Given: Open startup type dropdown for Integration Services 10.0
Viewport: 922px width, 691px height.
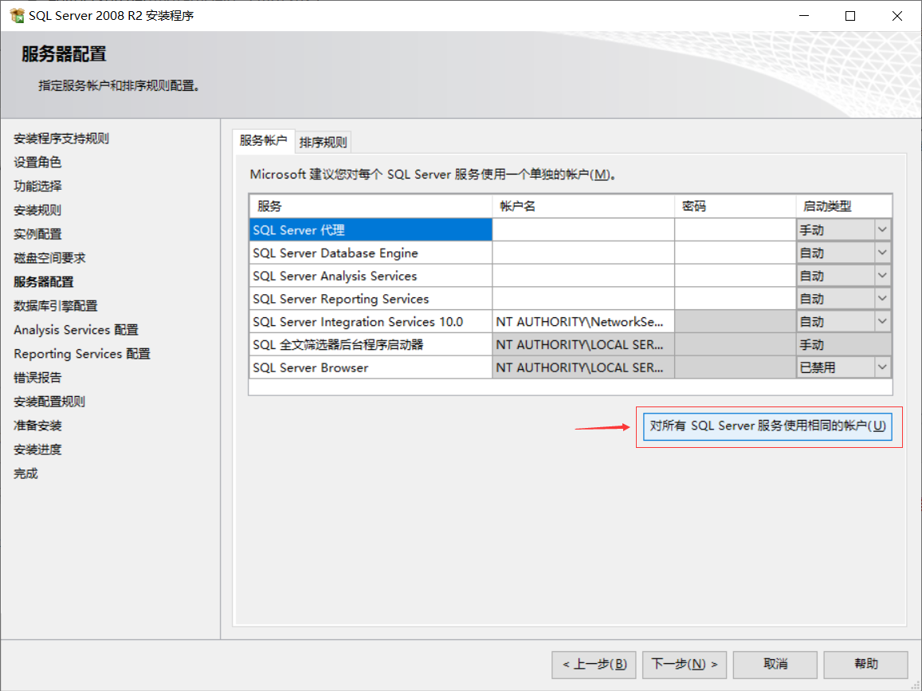Looking at the screenshot, I should 882,322.
